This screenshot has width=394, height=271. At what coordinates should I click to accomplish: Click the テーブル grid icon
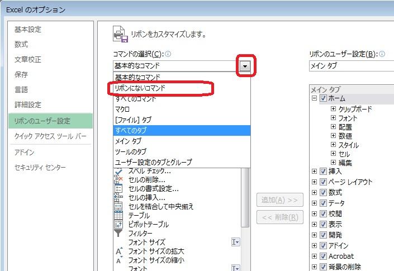(118, 215)
